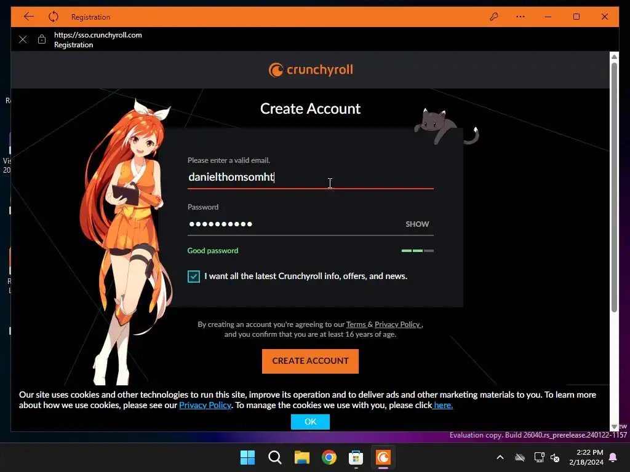Click the vertical scrollbar thumb

point(614,187)
